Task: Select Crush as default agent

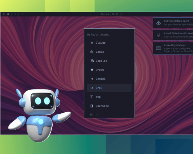Action: [109, 70]
